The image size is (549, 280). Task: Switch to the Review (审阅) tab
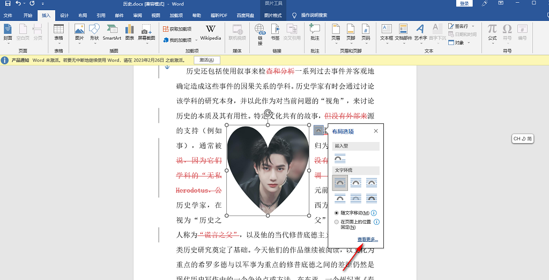(x=138, y=16)
